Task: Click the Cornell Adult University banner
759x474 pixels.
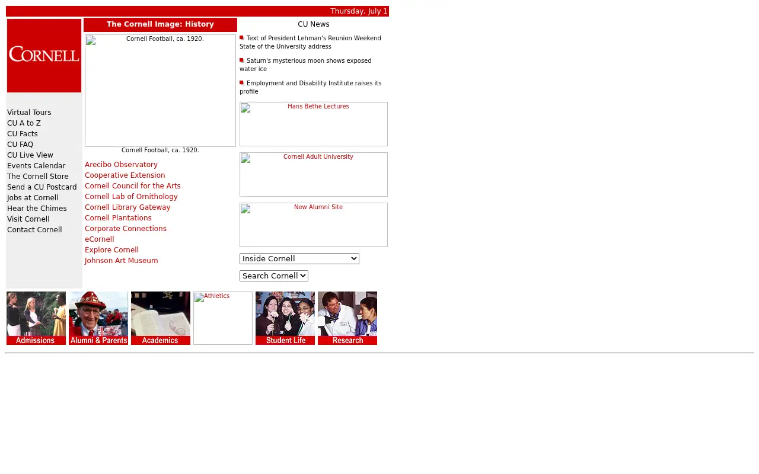Action: 314,175
